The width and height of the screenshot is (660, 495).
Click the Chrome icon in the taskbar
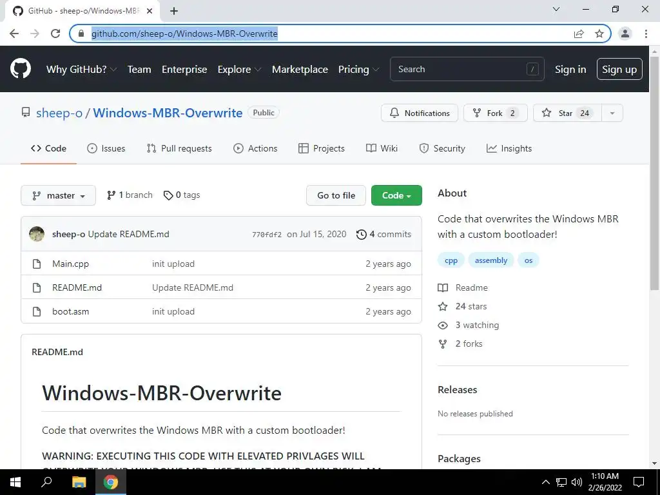pos(111,482)
